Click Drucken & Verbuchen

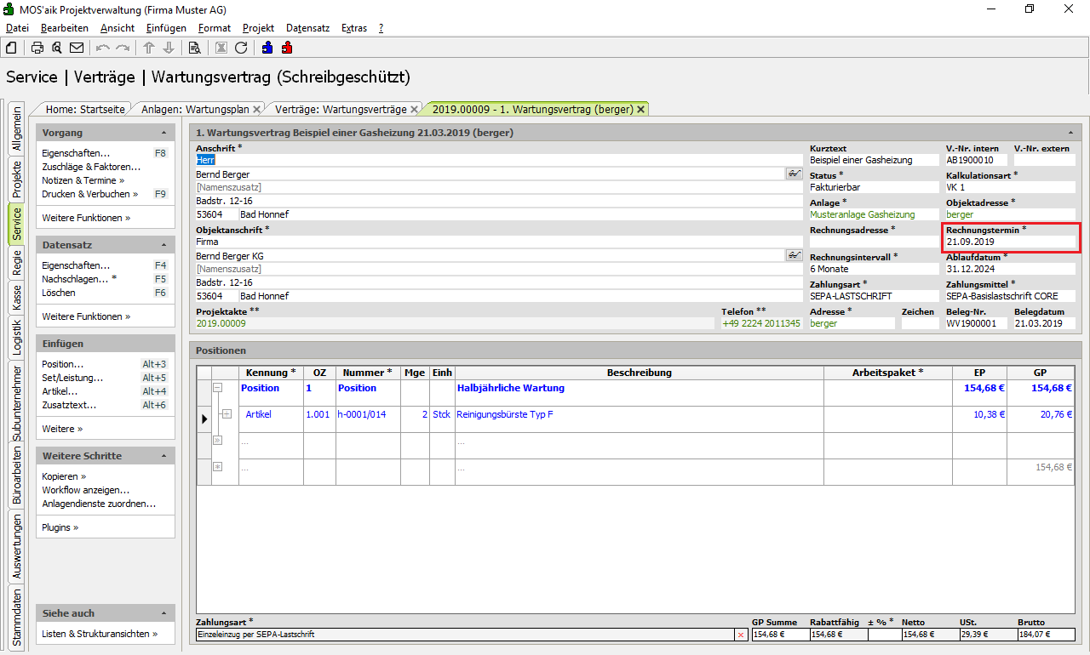tap(89, 194)
